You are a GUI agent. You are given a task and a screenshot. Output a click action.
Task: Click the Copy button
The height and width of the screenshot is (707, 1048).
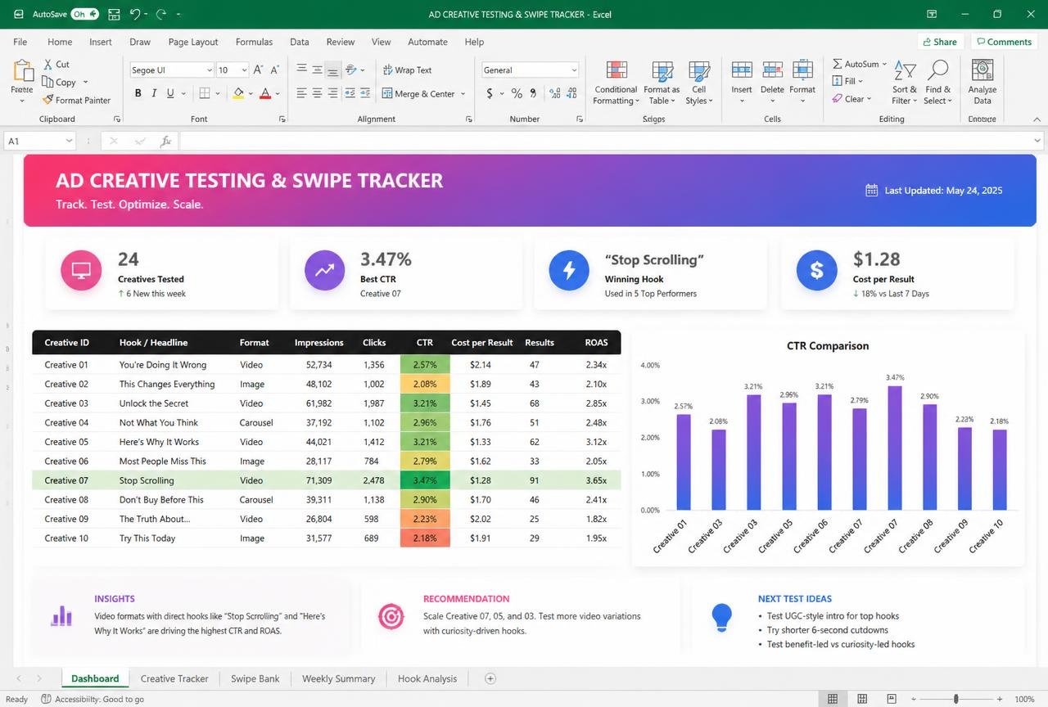pos(59,82)
